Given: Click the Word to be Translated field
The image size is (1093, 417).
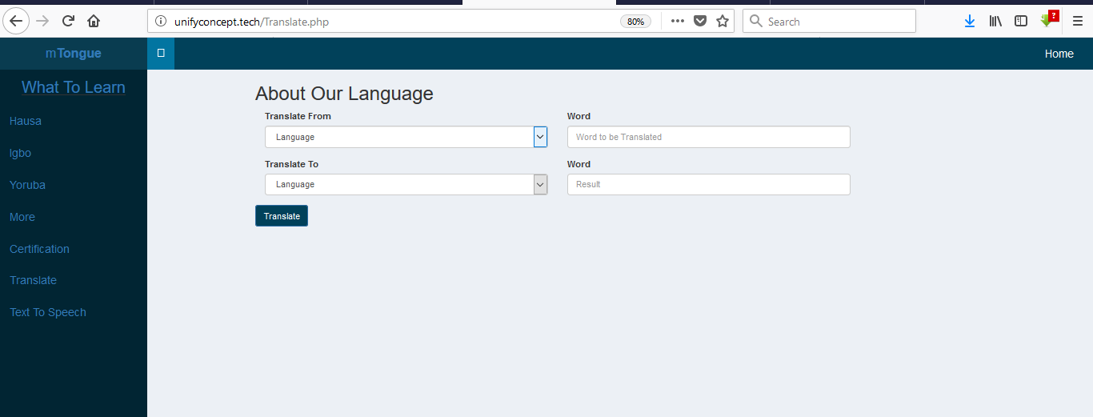Looking at the screenshot, I should [x=708, y=137].
